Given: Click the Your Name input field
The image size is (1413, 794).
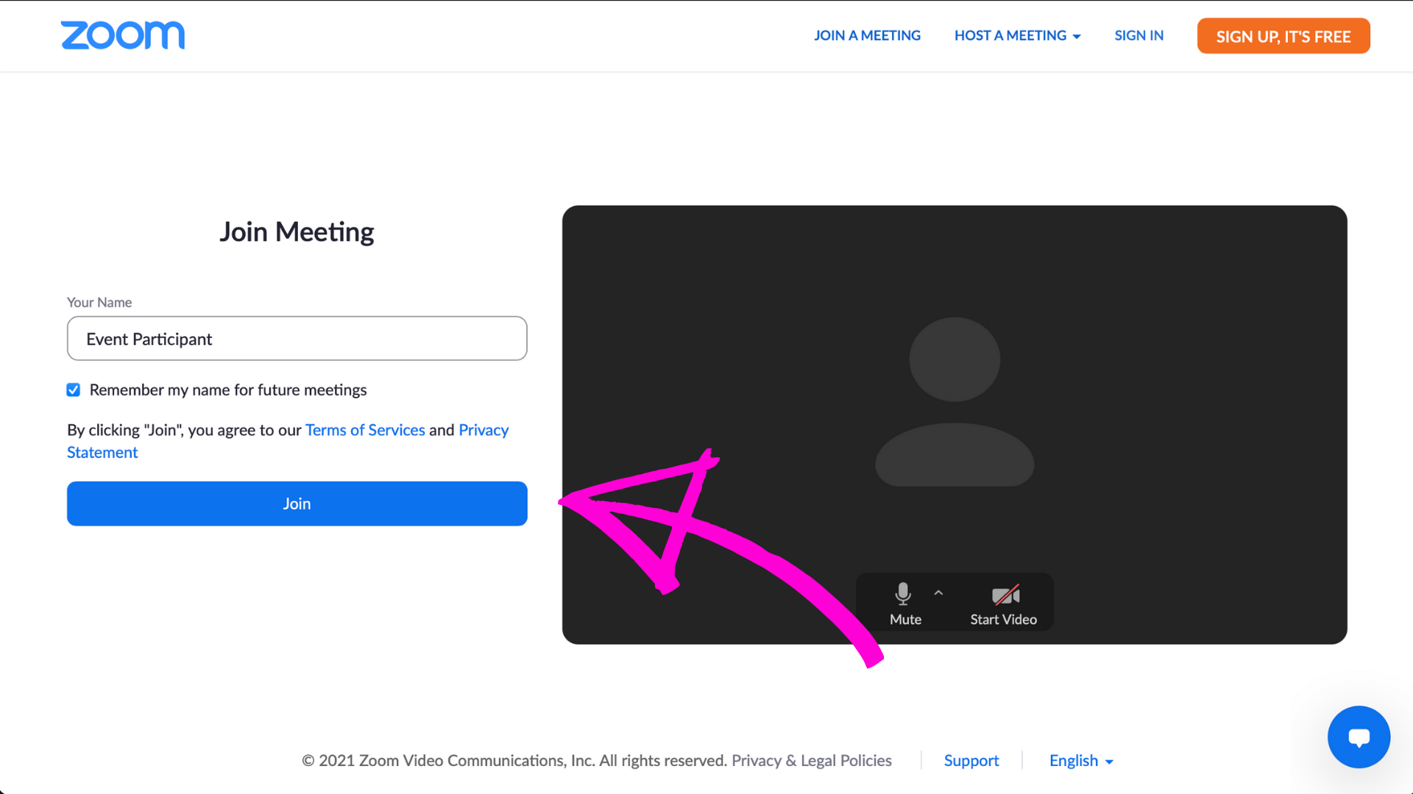Looking at the screenshot, I should coord(297,338).
